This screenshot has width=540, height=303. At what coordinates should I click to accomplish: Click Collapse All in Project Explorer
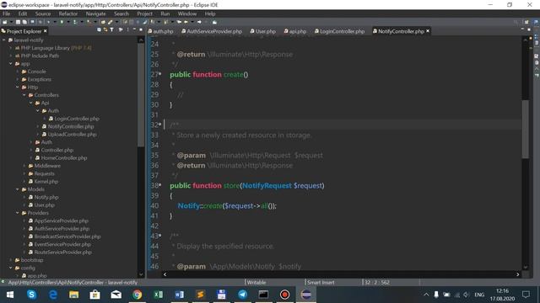(99, 30)
